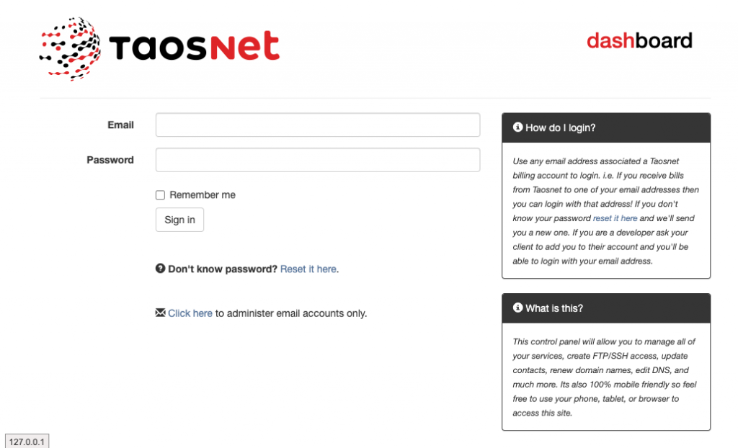Click the Email field label
This screenshot has width=738, height=448.
(121, 125)
